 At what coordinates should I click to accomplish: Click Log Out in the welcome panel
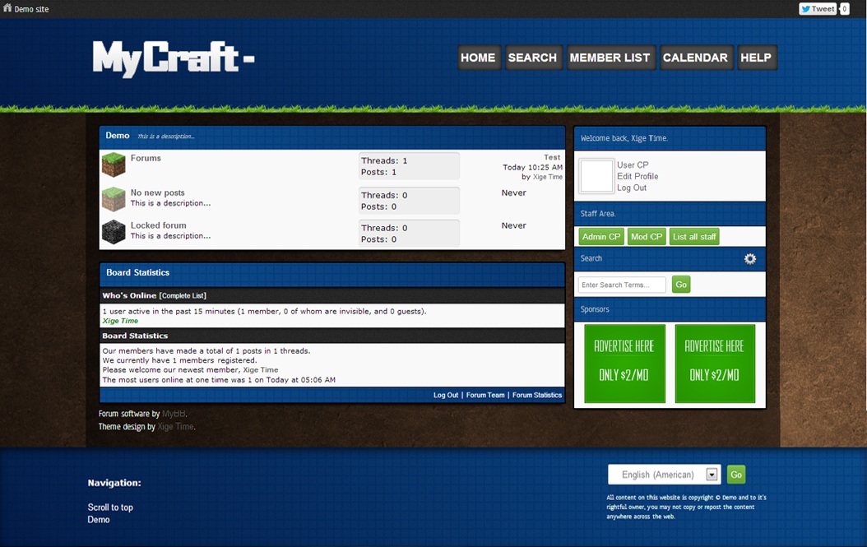pyautogui.click(x=632, y=188)
